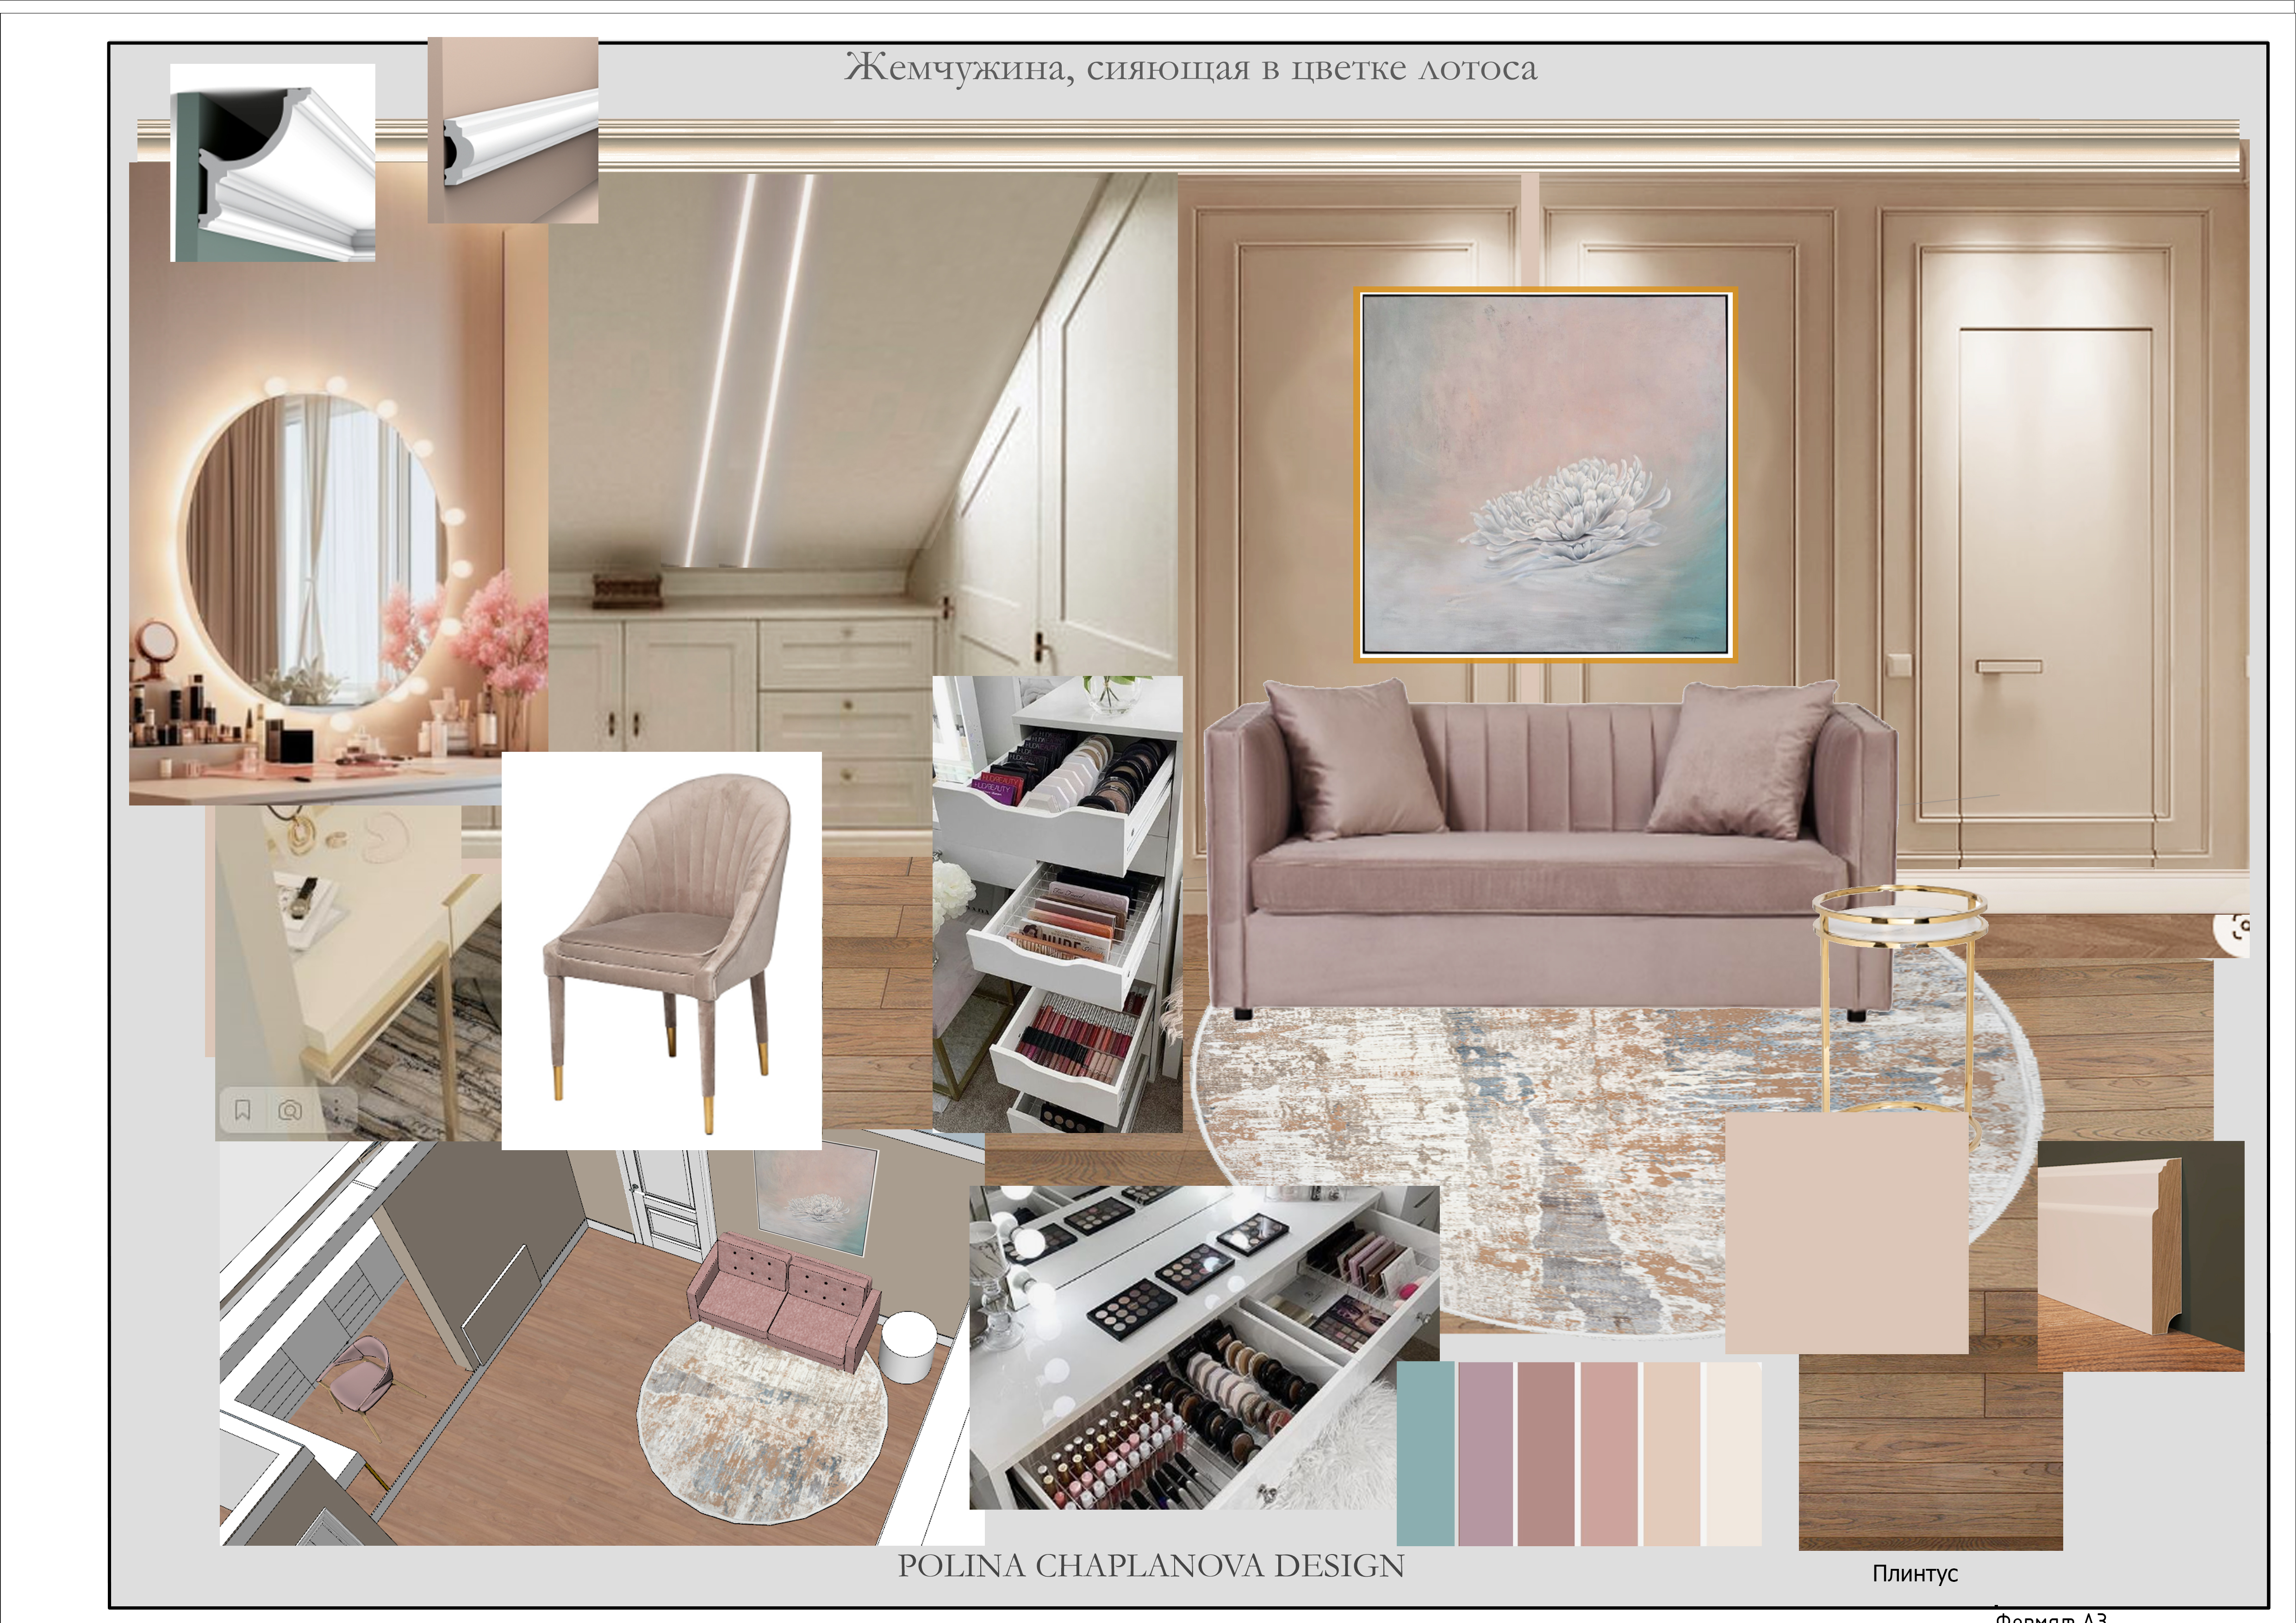Screen dimensions: 2296x1623
Task: Click the white ceiling cornice sample image
Action: click(x=273, y=163)
